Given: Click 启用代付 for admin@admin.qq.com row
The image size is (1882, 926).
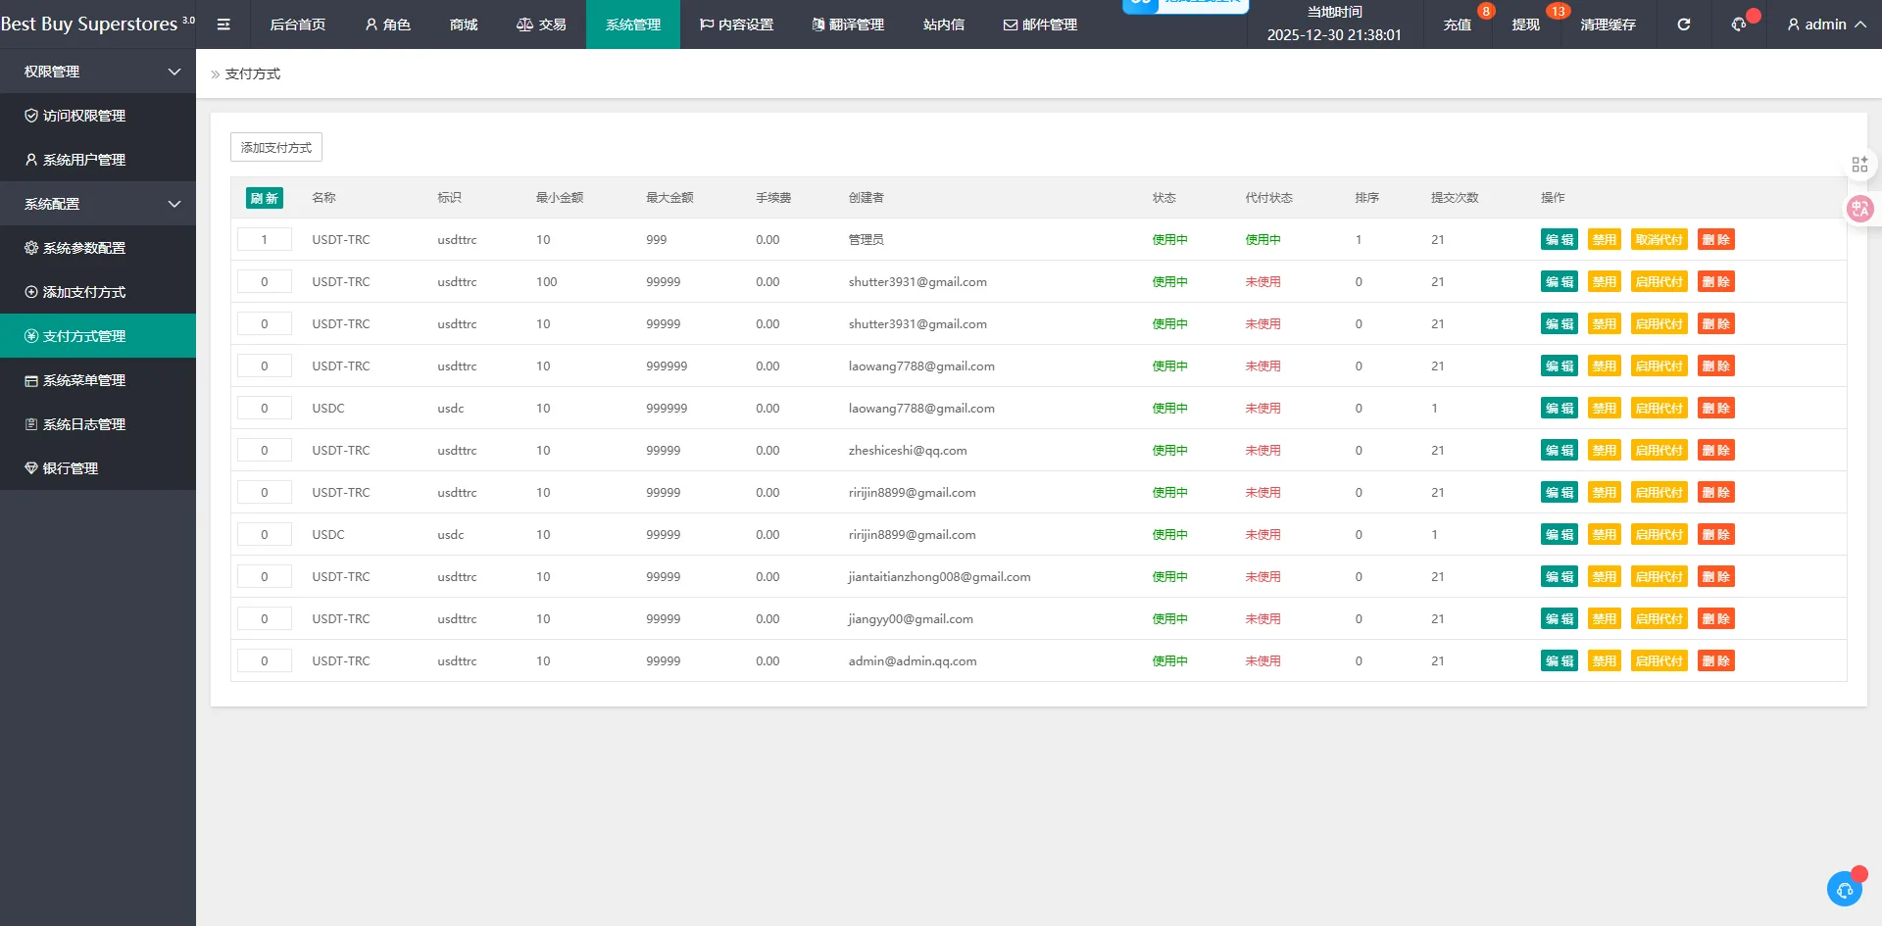Looking at the screenshot, I should coord(1659,661).
